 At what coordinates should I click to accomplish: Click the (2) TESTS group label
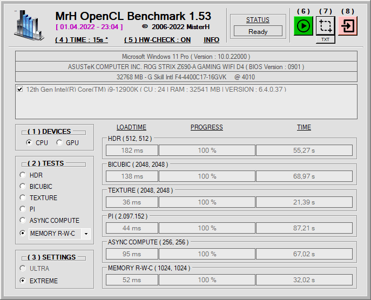tap(46, 163)
